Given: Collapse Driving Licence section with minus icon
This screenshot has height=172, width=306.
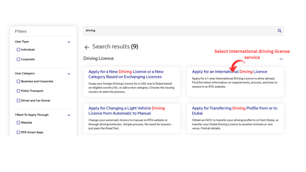Looking at the screenshot, I should pyautogui.click(x=281, y=59).
